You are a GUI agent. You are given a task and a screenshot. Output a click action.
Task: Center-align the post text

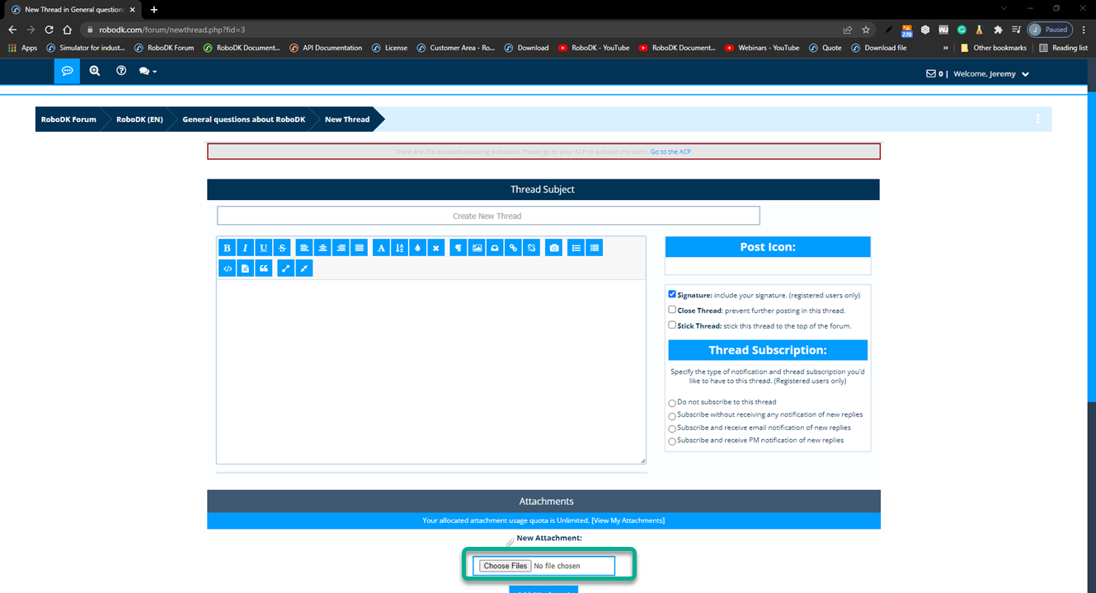[322, 248]
